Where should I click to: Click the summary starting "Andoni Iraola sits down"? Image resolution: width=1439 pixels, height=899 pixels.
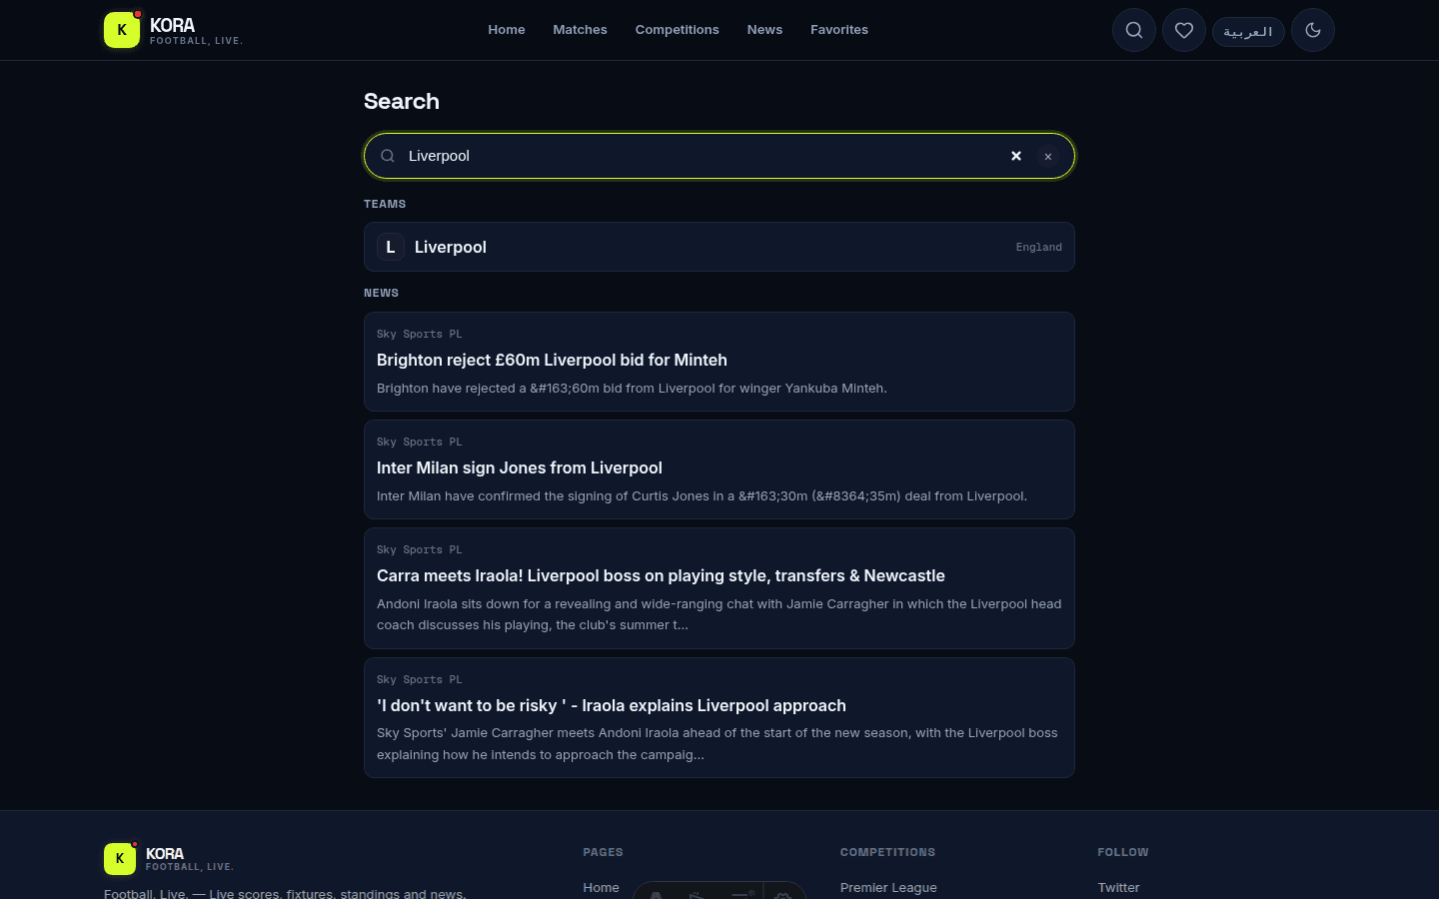(719, 614)
